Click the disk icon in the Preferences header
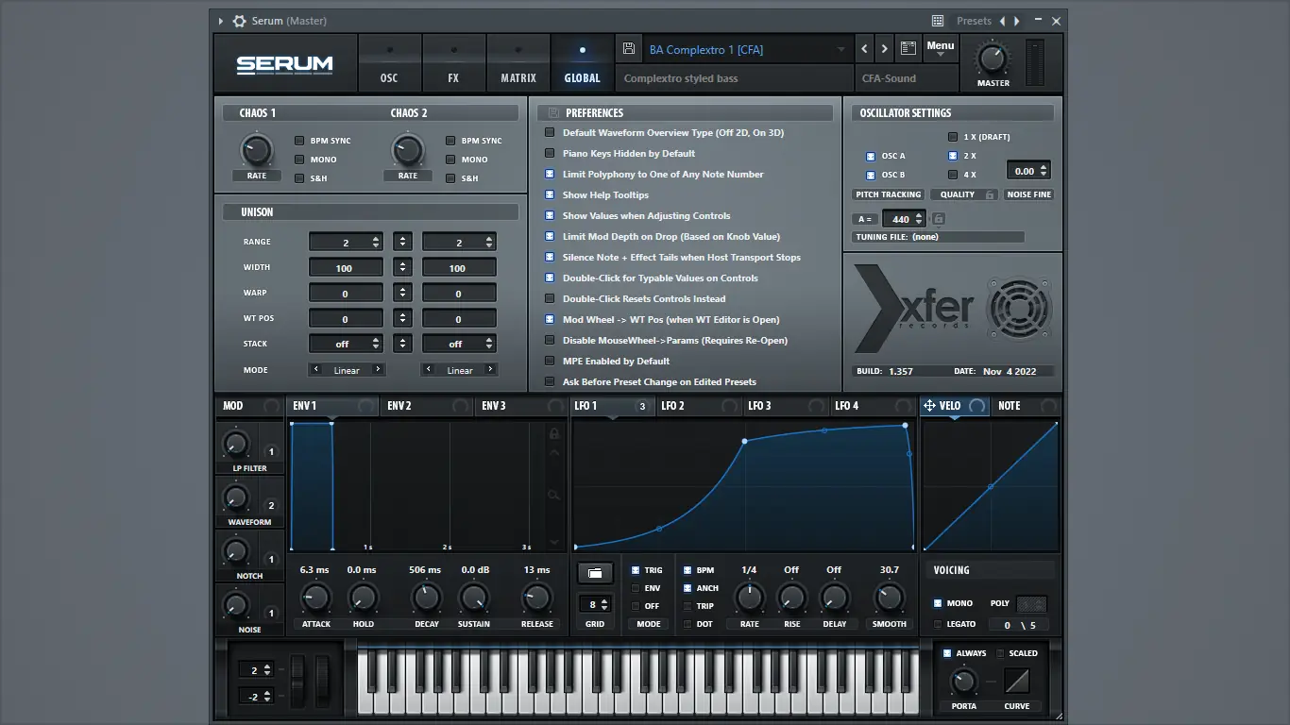1290x725 pixels. tap(553, 112)
